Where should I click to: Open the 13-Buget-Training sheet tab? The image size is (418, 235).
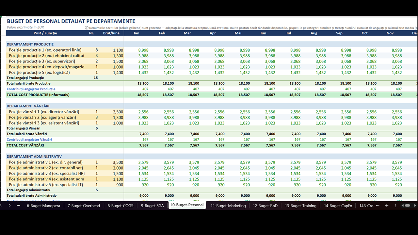[300, 206]
